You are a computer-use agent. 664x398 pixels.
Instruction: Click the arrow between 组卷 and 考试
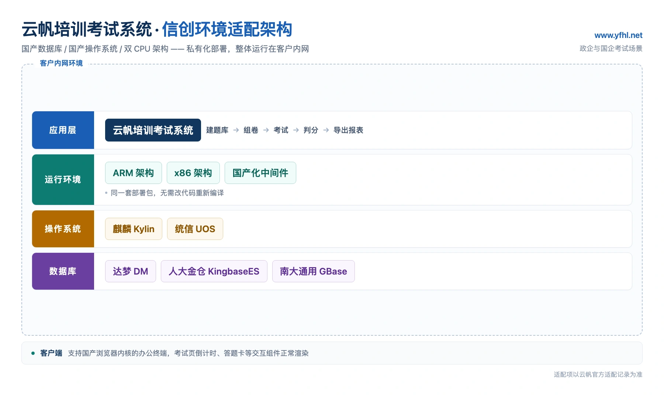[266, 130]
